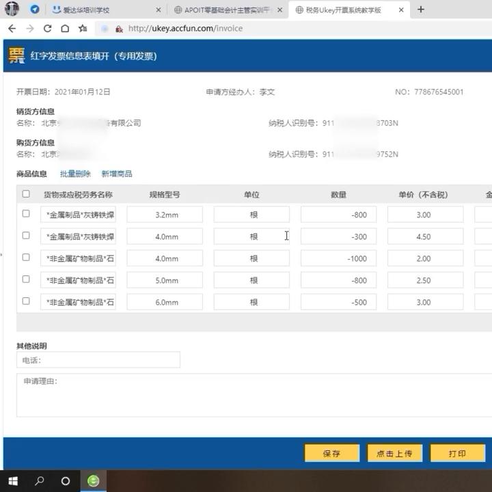Click the browser back arrow

[12, 29]
